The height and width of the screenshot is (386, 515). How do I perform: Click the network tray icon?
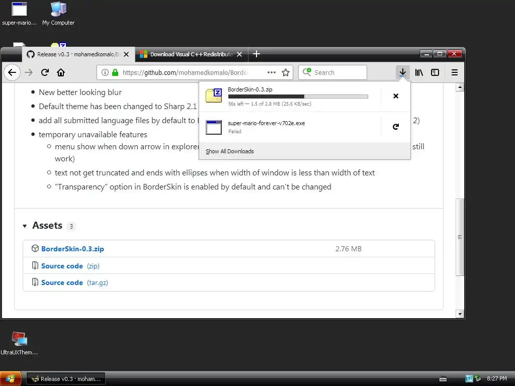[x=478, y=378]
